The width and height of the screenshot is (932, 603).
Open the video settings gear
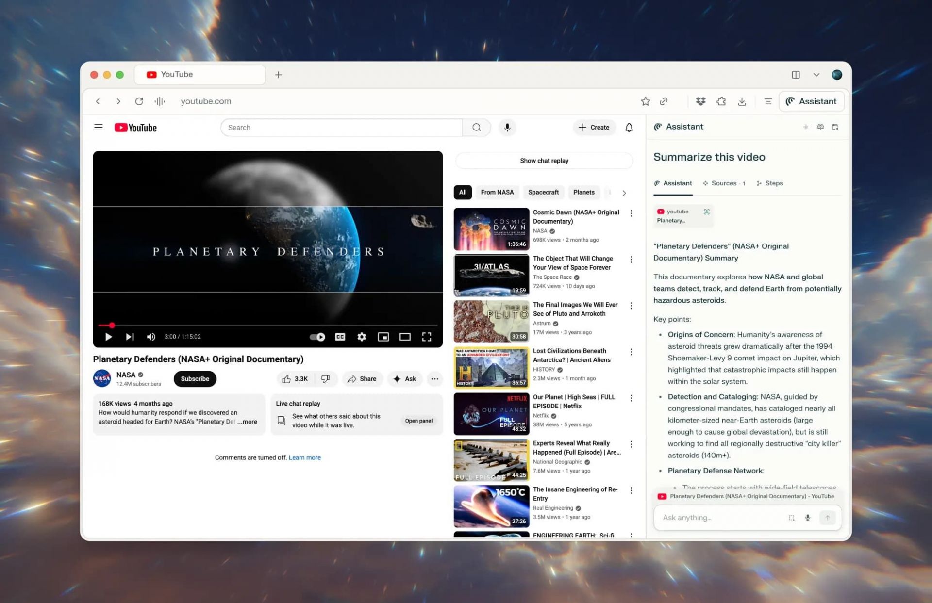coord(362,337)
